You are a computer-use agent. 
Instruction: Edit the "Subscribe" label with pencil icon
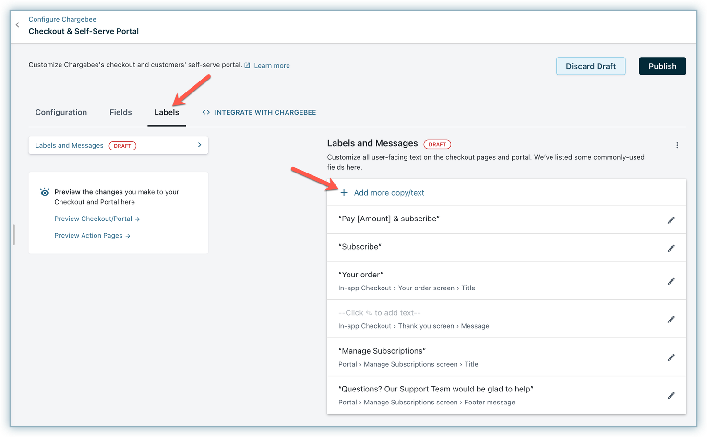click(x=671, y=248)
